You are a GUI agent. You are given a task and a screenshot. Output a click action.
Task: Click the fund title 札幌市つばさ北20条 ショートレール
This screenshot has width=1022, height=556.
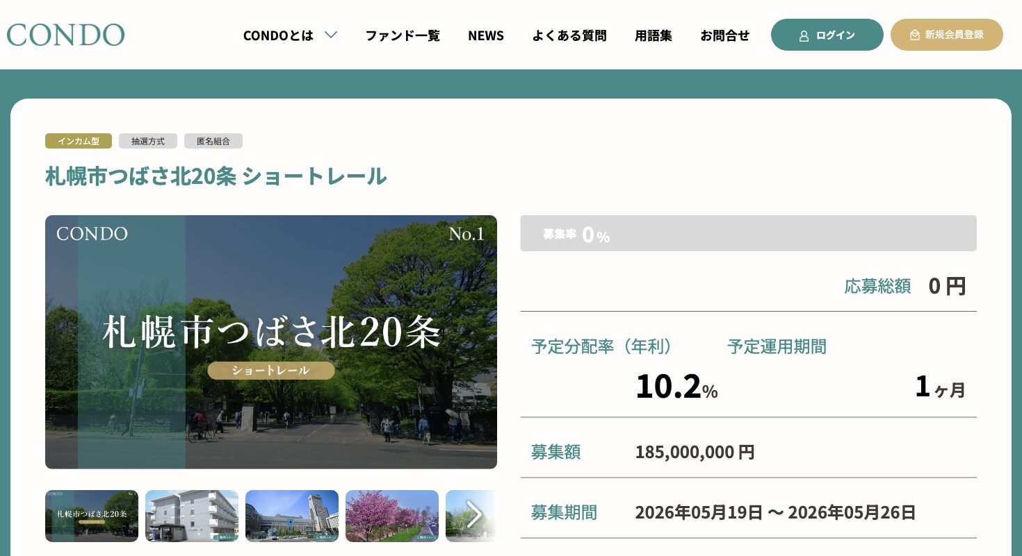pyautogui.click(x=216, y=176)
